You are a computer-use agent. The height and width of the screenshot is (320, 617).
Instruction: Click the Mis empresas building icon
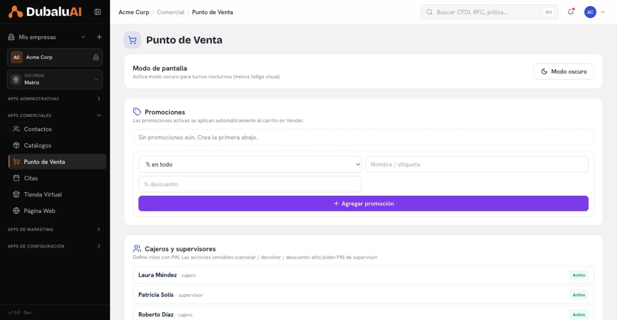11,37
